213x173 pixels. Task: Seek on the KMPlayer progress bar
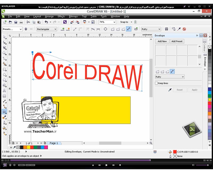[106, 160]
